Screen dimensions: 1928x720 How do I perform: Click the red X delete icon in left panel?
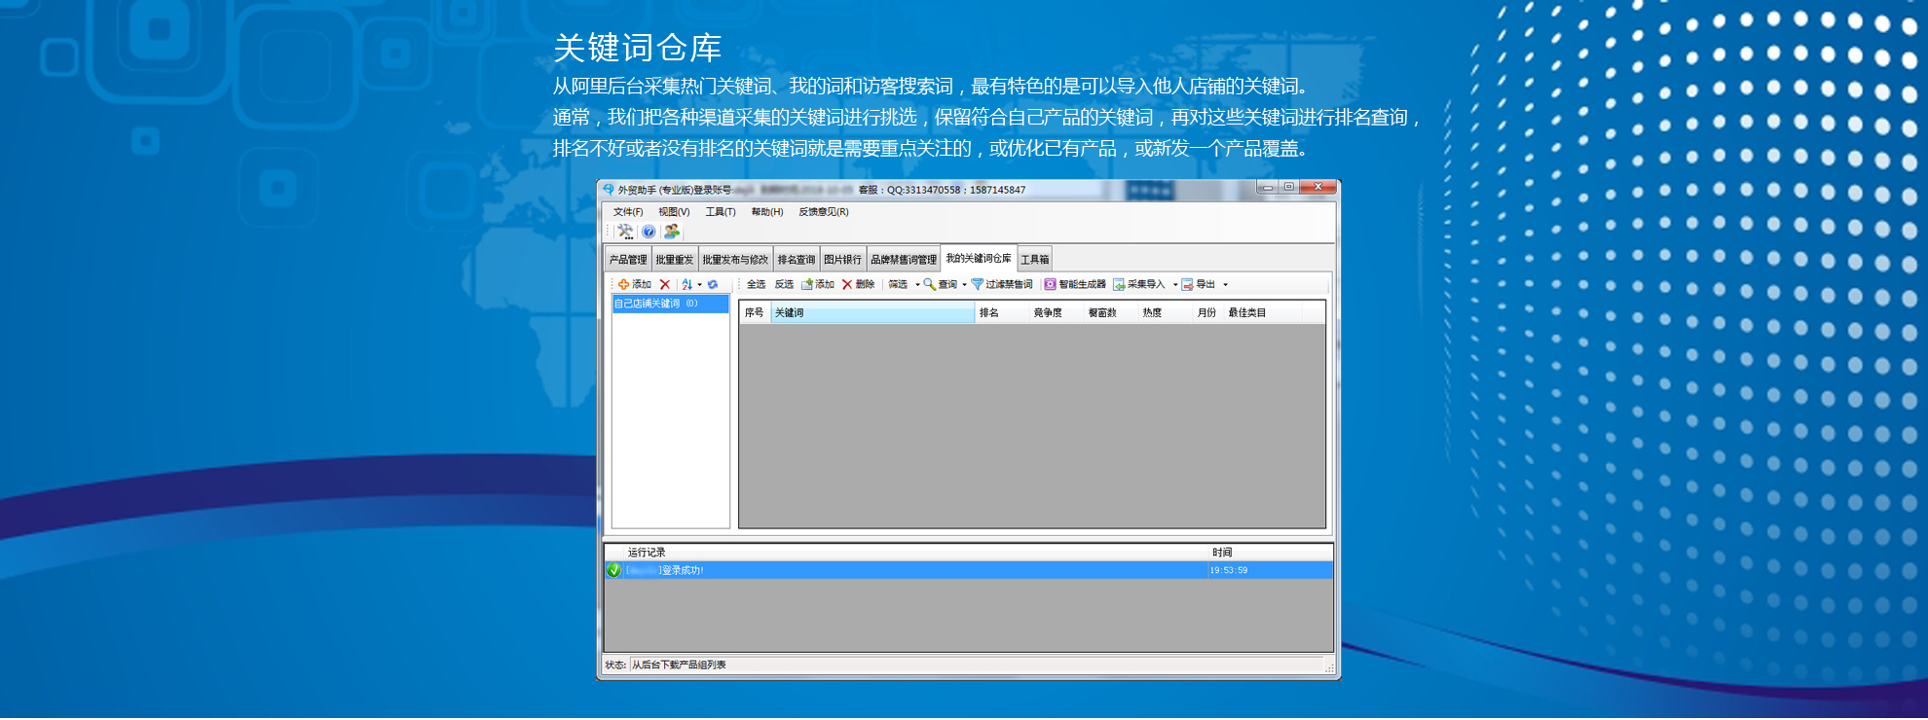(x=665, y=285)
